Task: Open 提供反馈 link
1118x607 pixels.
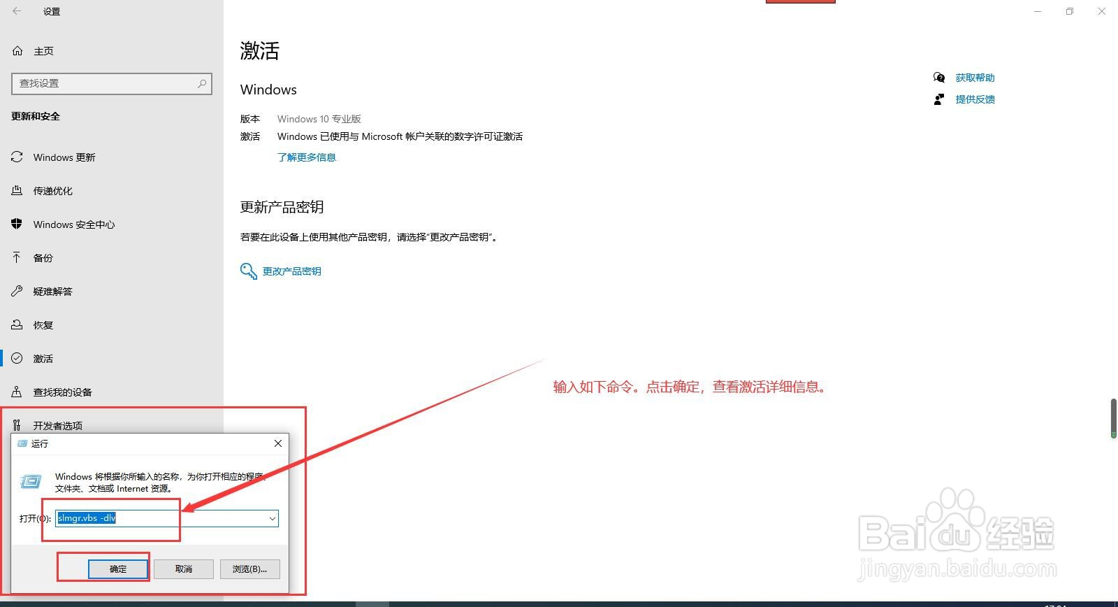Action: [975, 99]
